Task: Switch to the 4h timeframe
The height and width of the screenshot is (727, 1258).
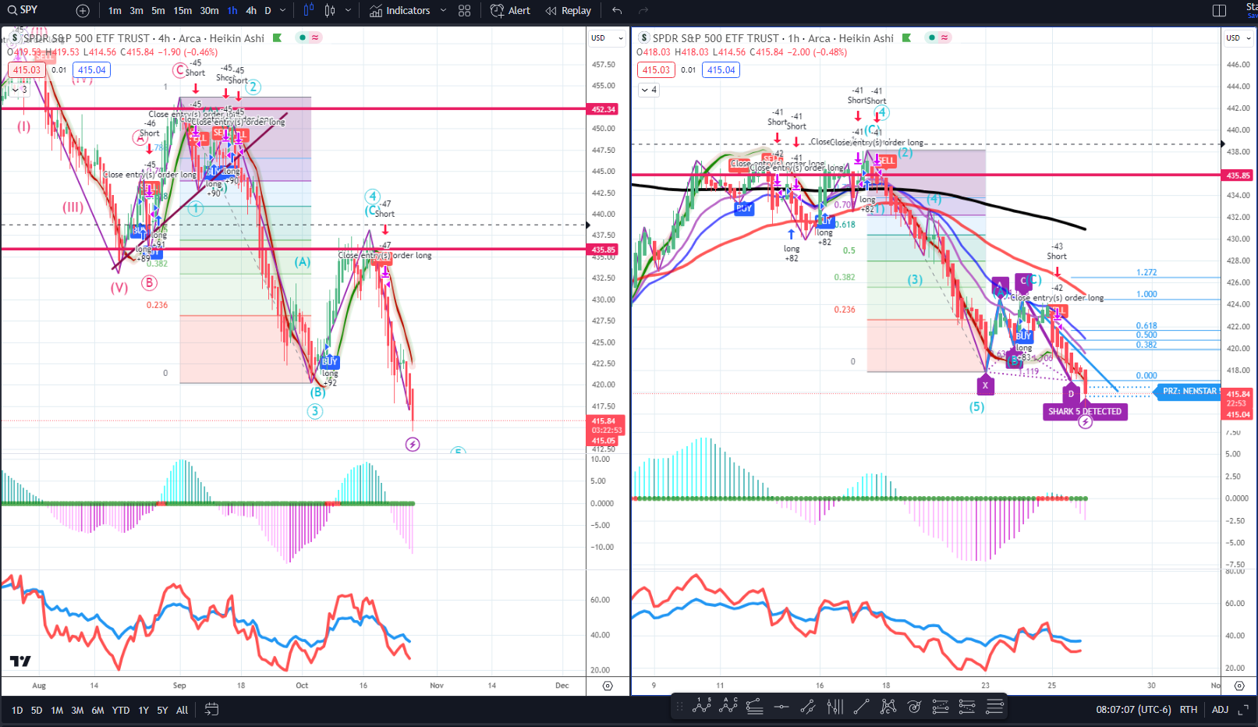Action: (251, 11)
